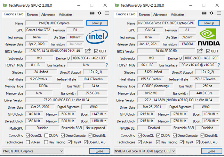Click the BIOS export share icon in Intel window

pyautogui.click(x=88, y=51)
